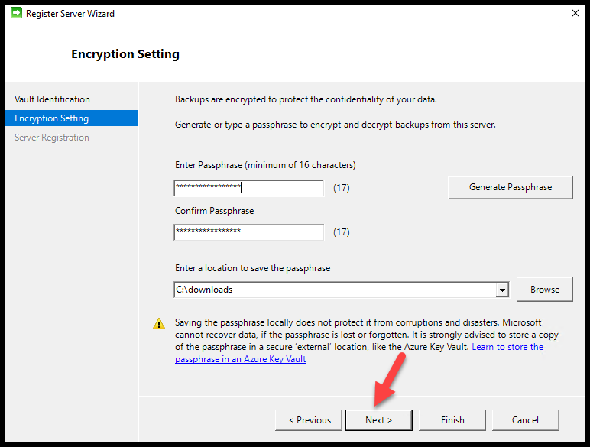The width and height of the screenshot is (590, 447).
Task: Click the yellow warning triangle icon
Action: click(x=159, y=323)
